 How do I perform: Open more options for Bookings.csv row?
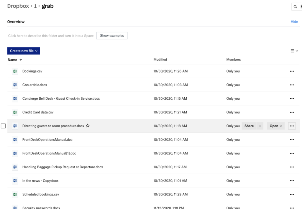pos(292,71)
